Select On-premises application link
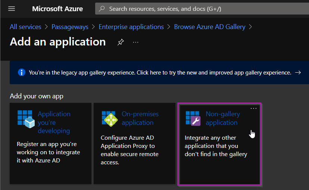The width and height of the screenshot is (309, 190). coord(140,118)
